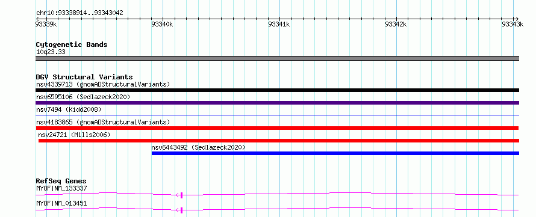This screenshot has height=217, width=536.
Task: Click the RefSeq Genes track title
Action: pyautogui.click(x=61, y=181)
